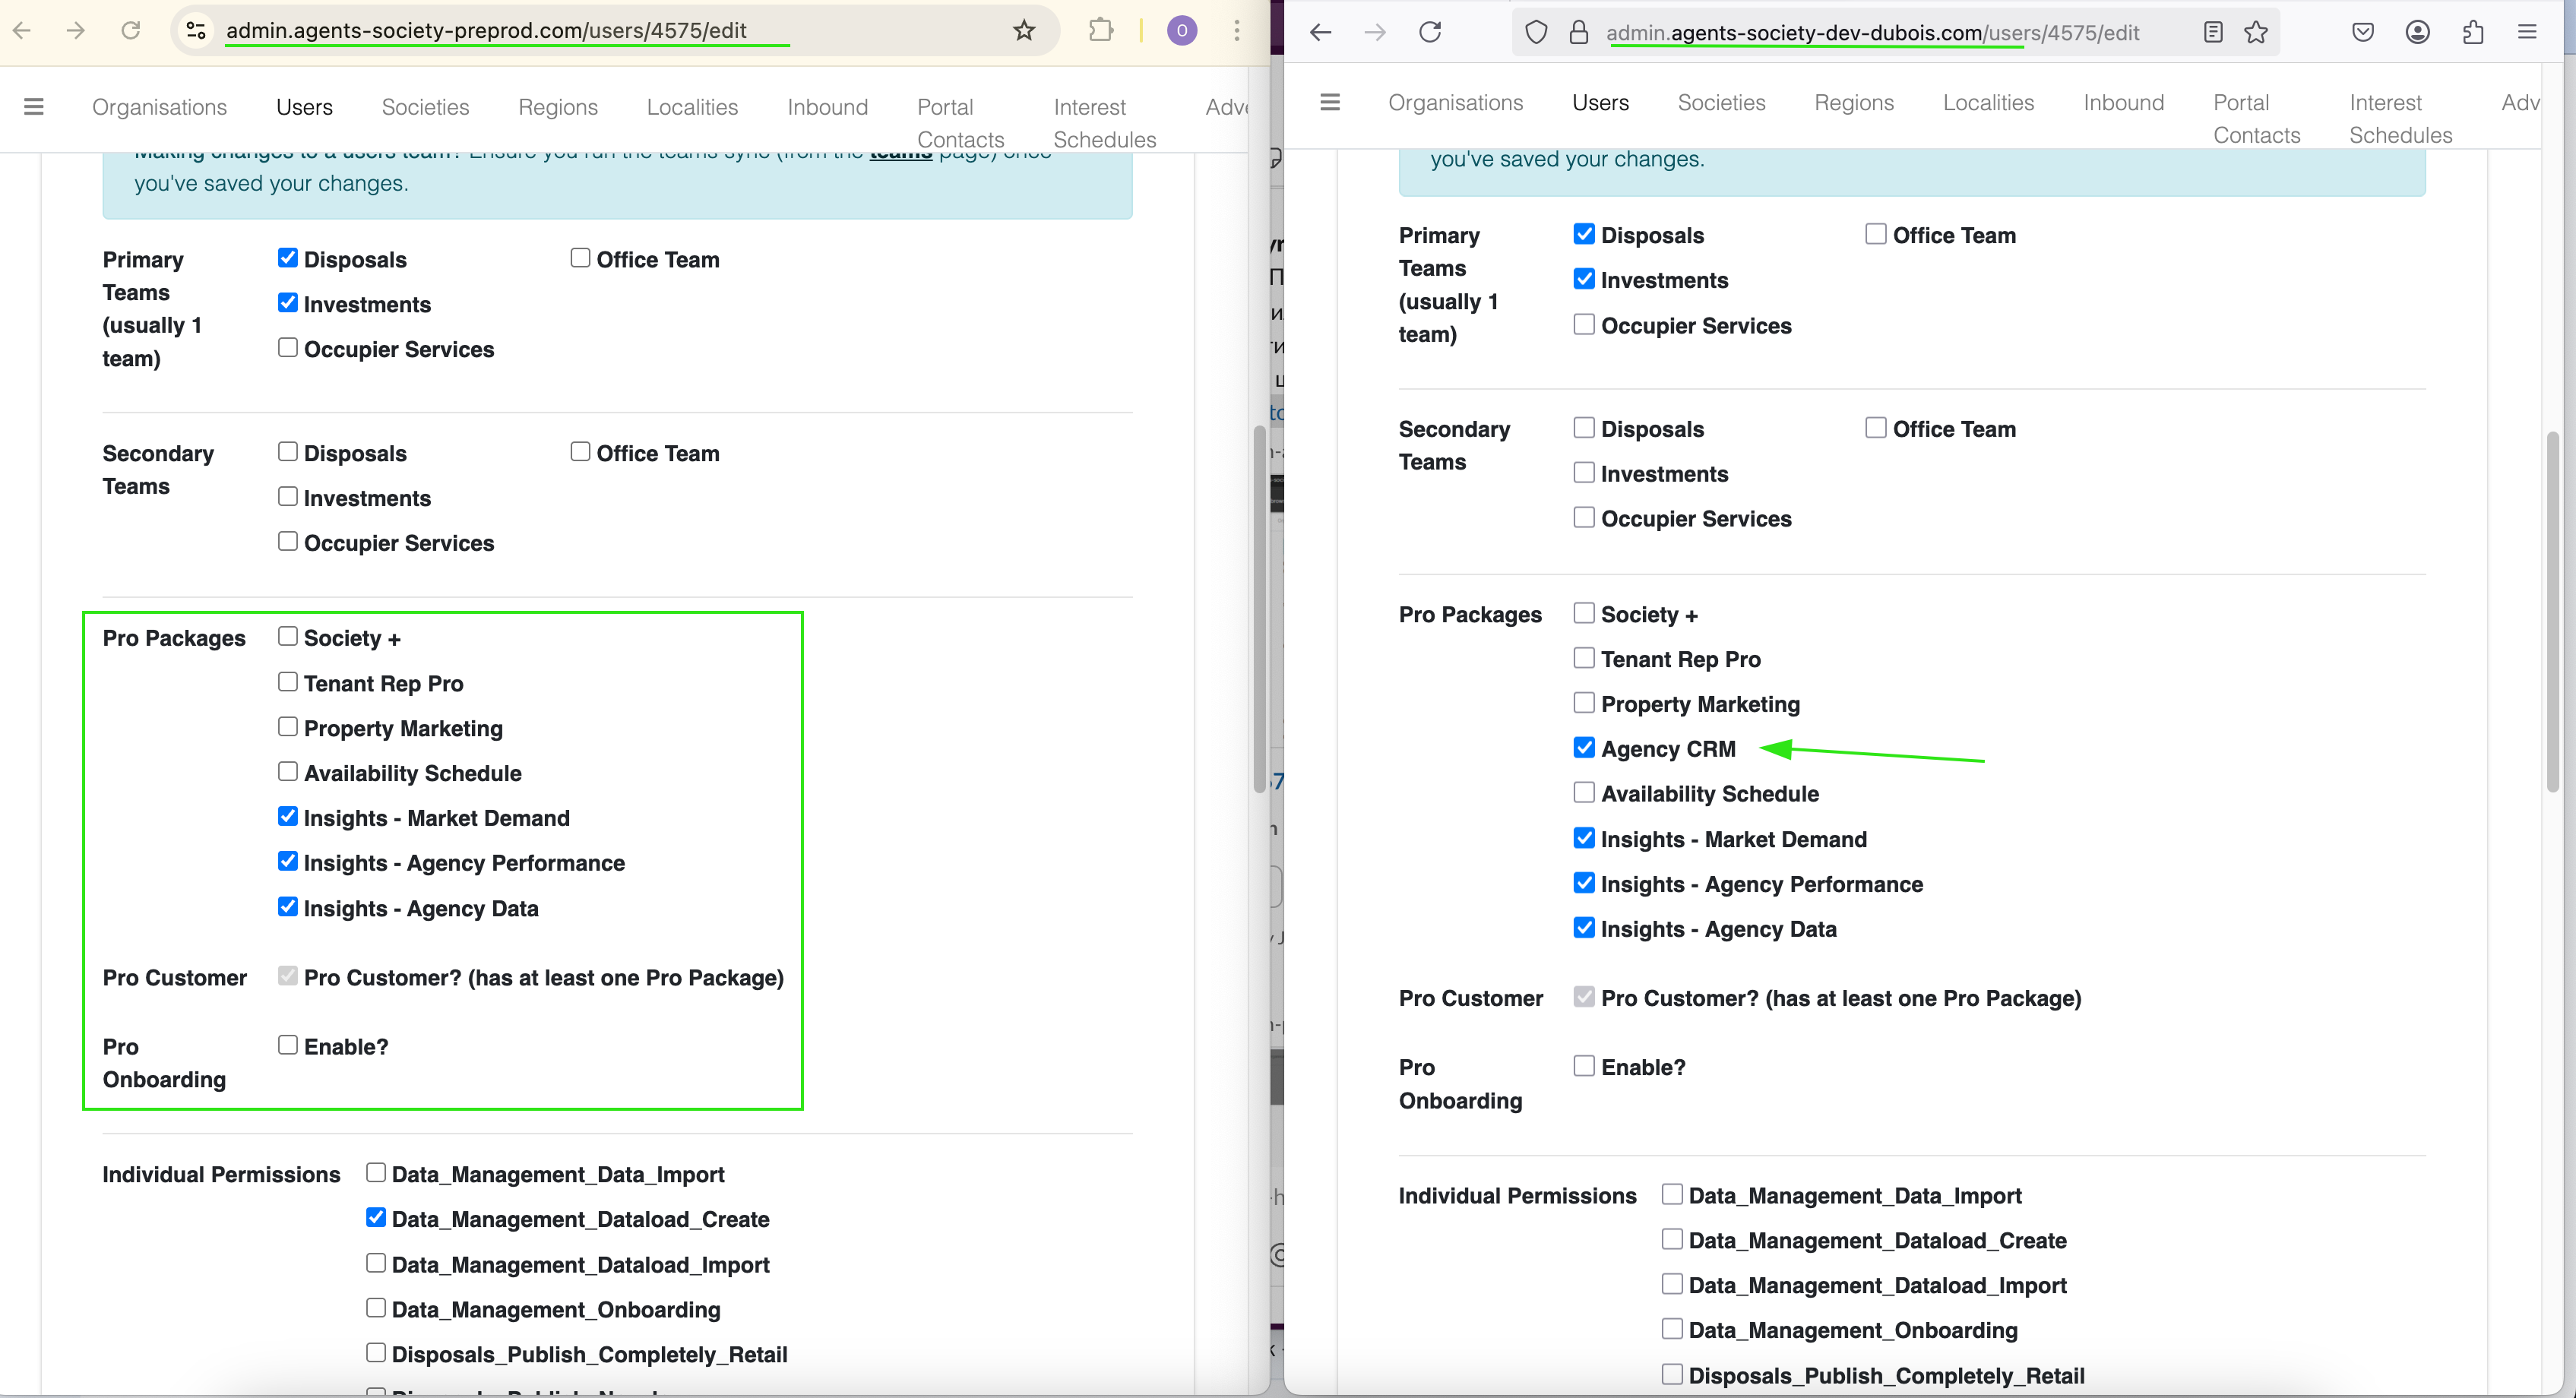Open Regions tab in right window
This screenshot has height=1398, width=2576.
tap(1853, 102)
